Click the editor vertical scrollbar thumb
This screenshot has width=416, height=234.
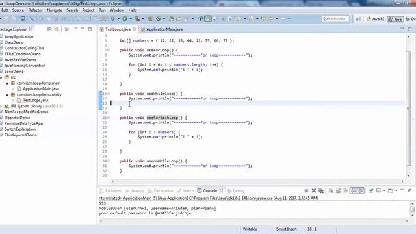point(408,109)
